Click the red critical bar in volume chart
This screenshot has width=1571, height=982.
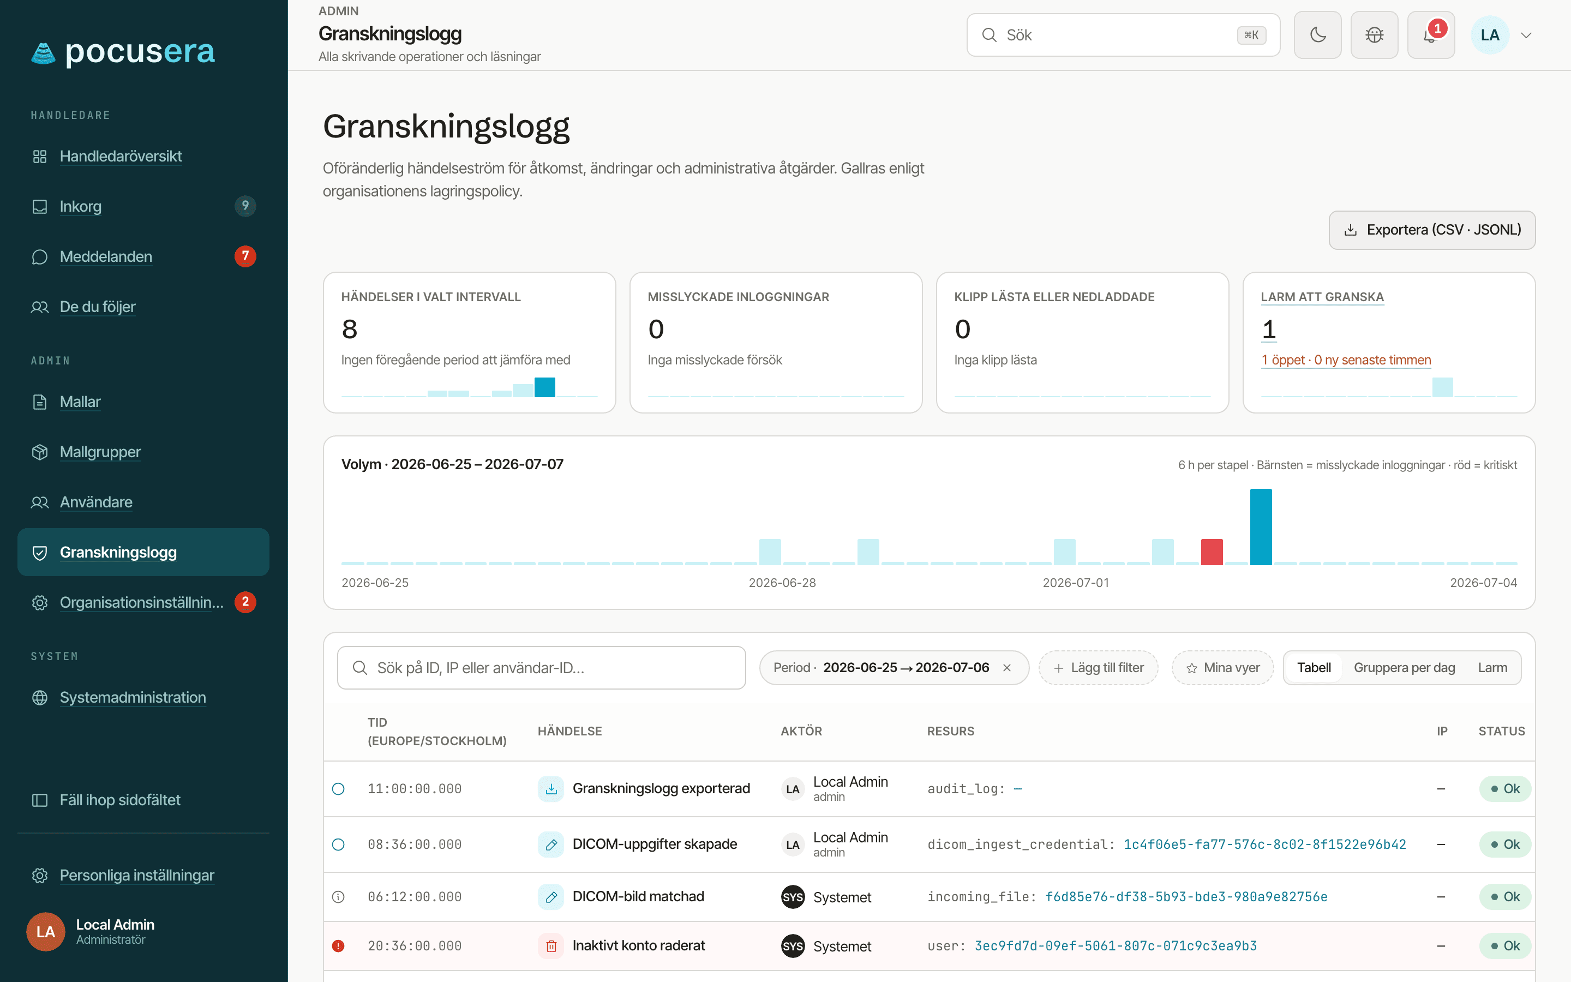coord(1212,552)
